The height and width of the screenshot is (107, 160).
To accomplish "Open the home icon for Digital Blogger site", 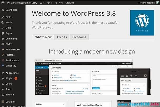I will pos(8,3).
